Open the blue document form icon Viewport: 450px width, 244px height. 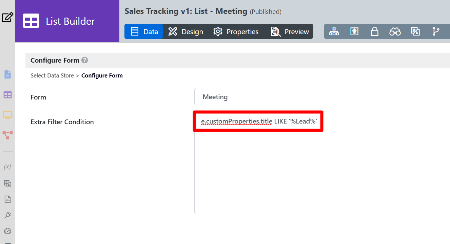coord(7,74)
